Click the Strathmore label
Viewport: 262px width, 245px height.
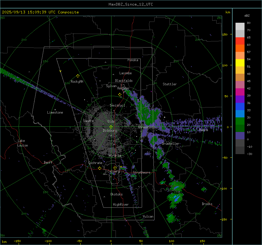tap(141, 172)
